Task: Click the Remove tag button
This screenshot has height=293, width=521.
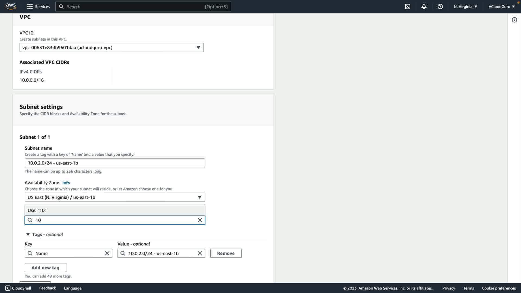Action: point(226,253)
